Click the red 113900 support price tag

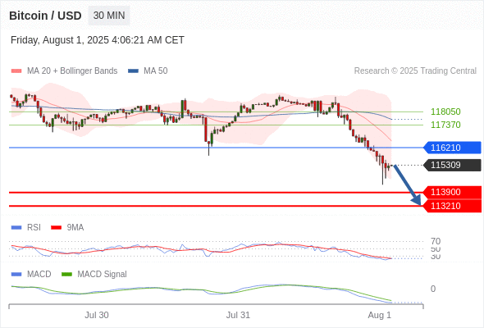point(452,192)
